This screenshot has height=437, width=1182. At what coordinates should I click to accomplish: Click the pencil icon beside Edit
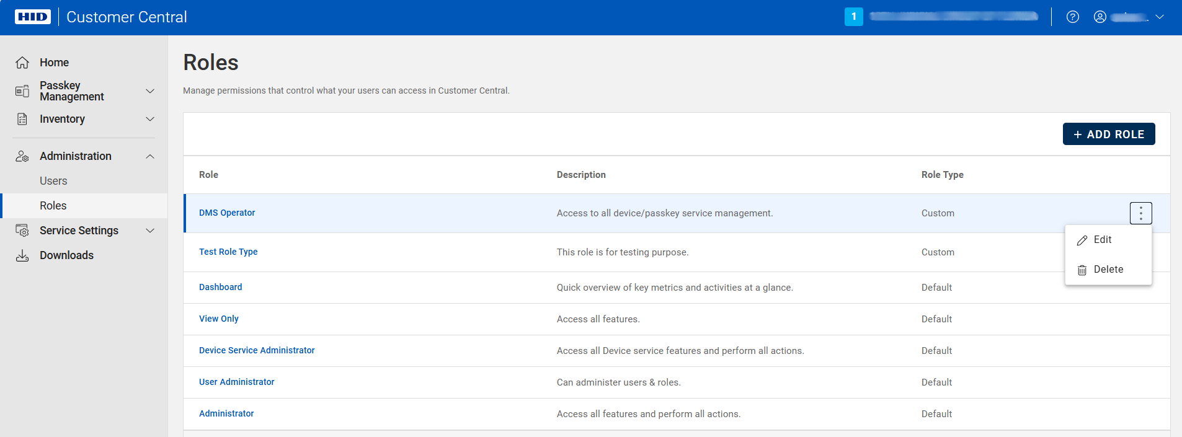[1082, 241]
